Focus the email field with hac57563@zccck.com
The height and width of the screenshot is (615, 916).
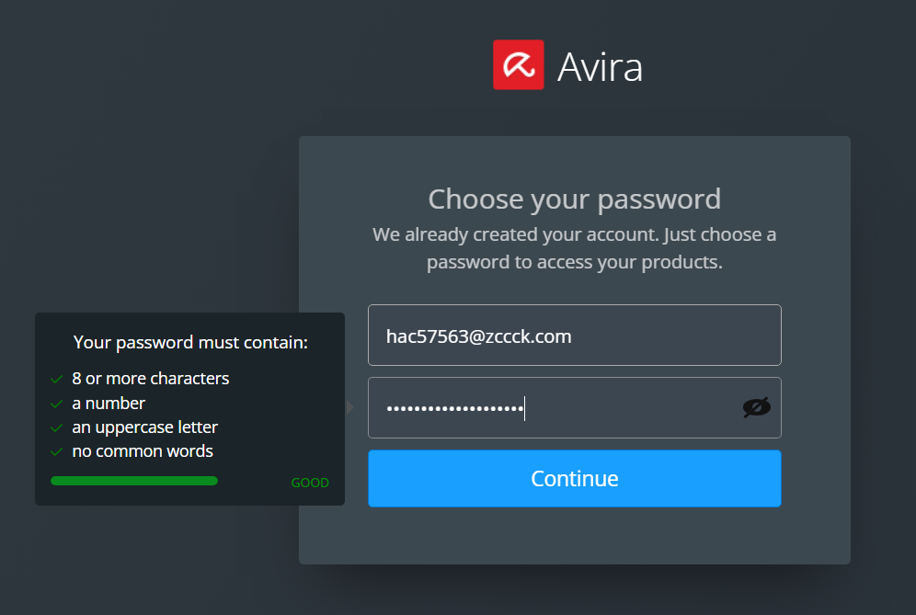[x=574, y=336]
